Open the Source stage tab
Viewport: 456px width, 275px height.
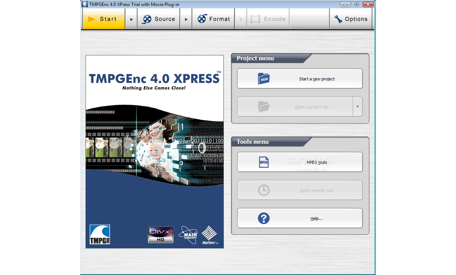point(158,19)
